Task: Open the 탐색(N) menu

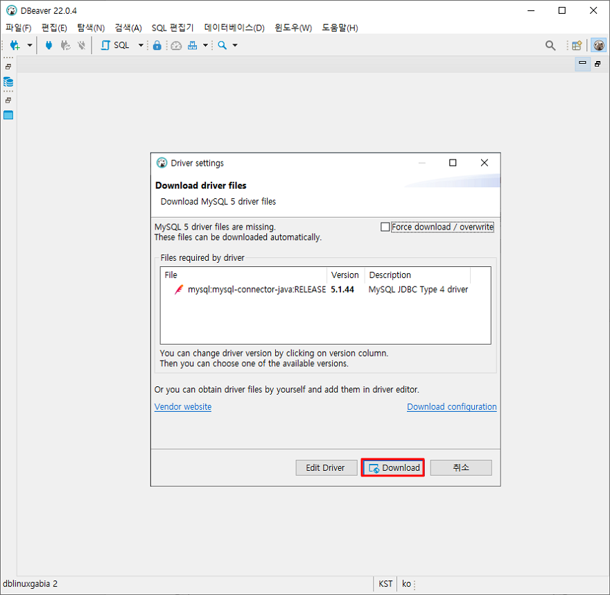Action: click(x=91, y=28)
